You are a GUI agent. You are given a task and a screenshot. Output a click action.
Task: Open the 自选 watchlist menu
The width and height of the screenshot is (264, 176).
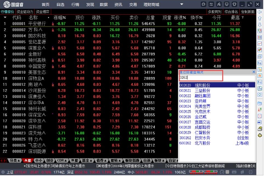60,4
